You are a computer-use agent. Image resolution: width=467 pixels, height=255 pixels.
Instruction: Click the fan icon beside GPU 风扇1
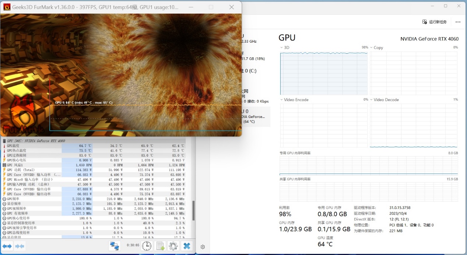coord(4,165)
